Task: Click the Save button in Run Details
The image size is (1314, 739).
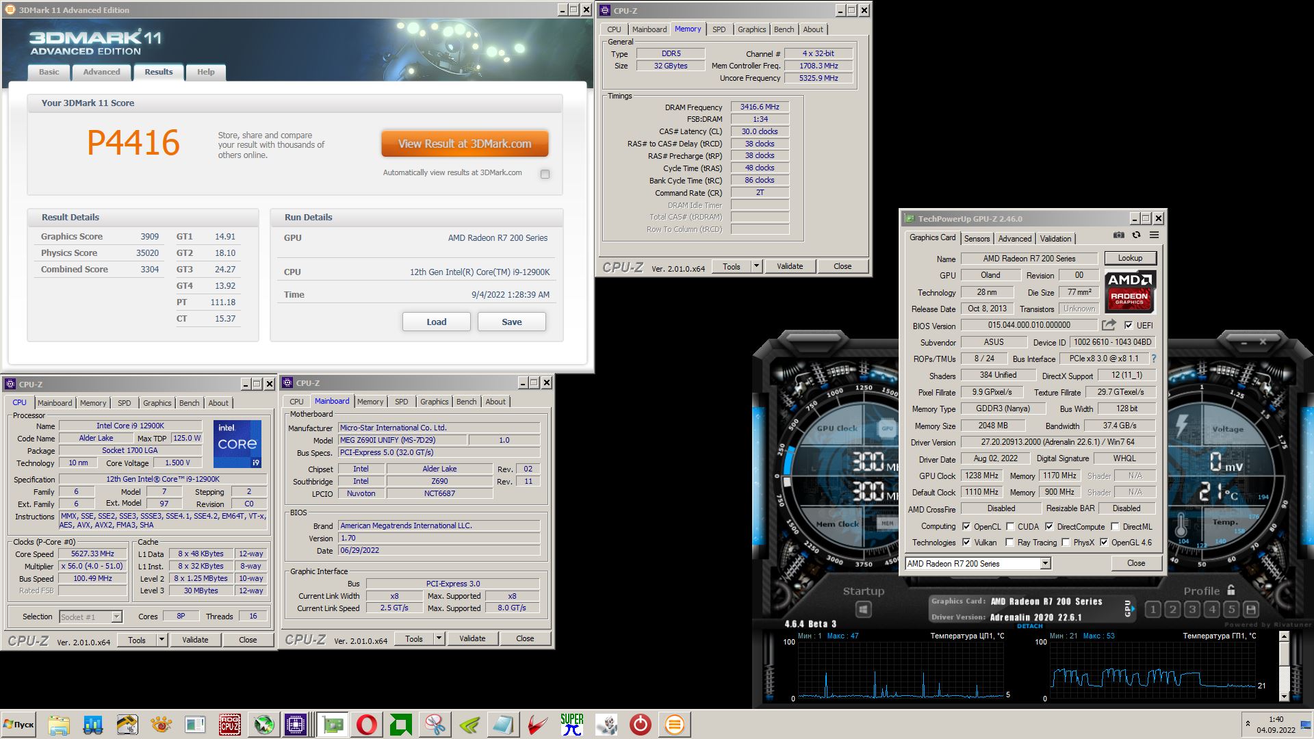Action: [x=511, y=322]
